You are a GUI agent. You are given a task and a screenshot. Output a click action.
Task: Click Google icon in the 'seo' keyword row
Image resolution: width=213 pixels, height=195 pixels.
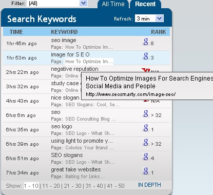click(146, 113)
